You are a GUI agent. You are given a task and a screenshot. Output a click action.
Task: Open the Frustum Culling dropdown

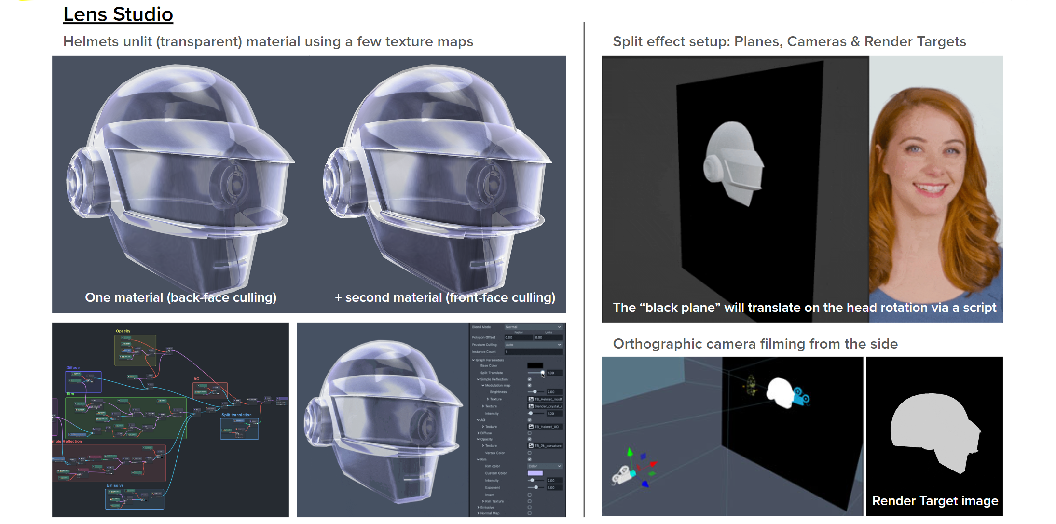(534, 345)
